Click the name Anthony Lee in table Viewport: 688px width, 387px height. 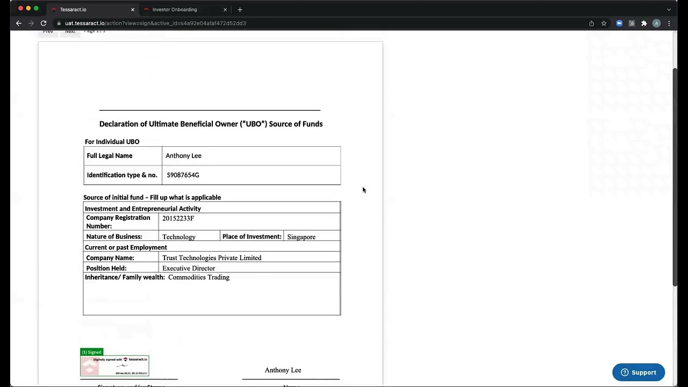(183, 156)
